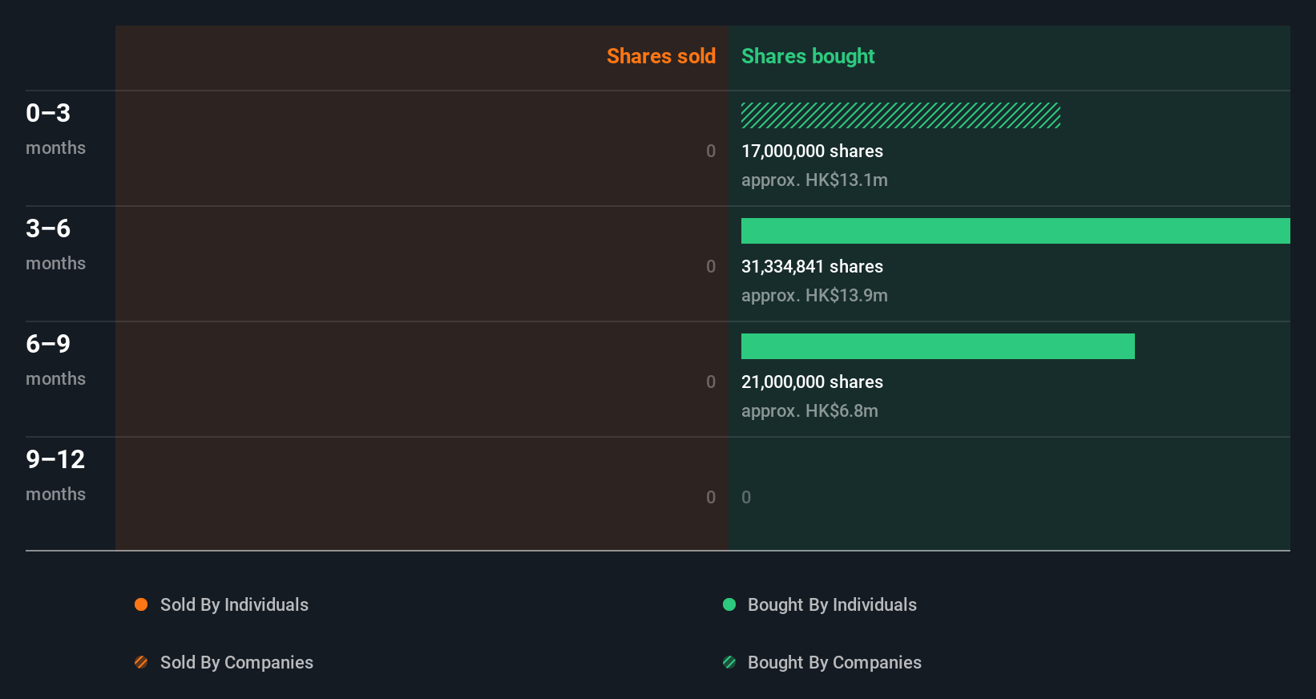Screen dimensions: 1316x699
Task: Click the Shares sold column header
Action: 661,56
